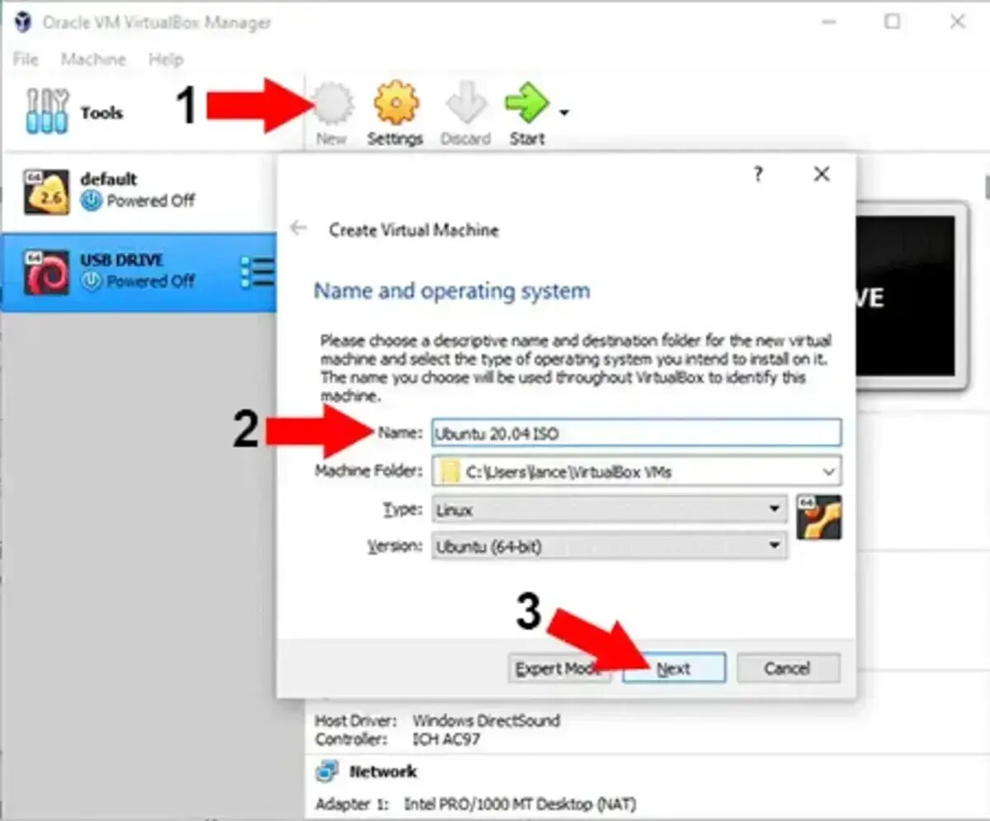Click Powered Off status under default

click(x=151, y=201)
